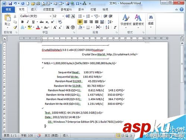Open the Bullets dropdown arrow
The height and width of the screenshot is (140, 186).
tap(84, 16)
